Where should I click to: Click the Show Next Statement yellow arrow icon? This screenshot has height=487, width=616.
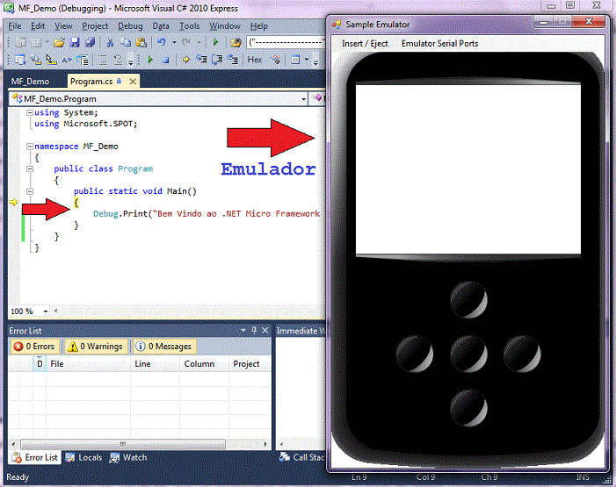[185, 60]
